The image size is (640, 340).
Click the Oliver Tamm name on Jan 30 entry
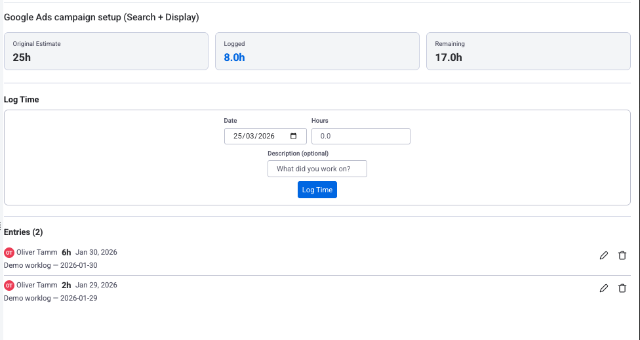click(37, 252)
